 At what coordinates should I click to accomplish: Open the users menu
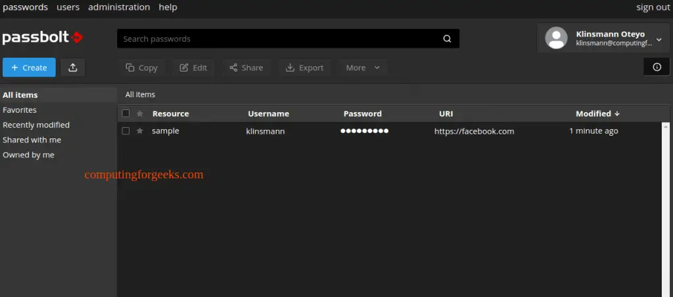pos(68,7)
